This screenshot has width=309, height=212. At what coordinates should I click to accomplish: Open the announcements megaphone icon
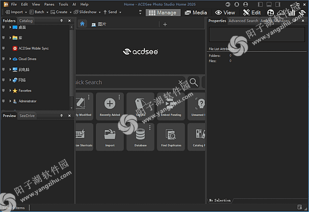228,4
